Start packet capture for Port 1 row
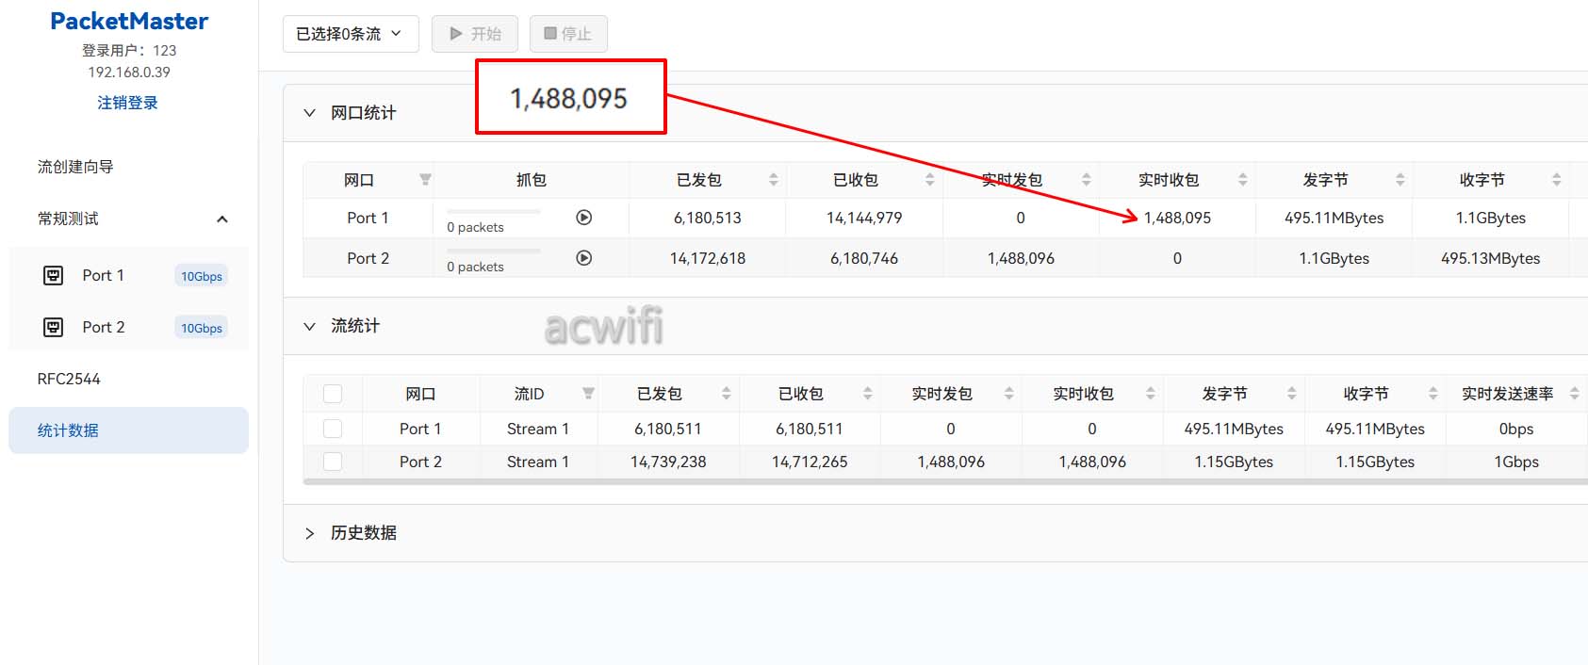 coord(584,218)
